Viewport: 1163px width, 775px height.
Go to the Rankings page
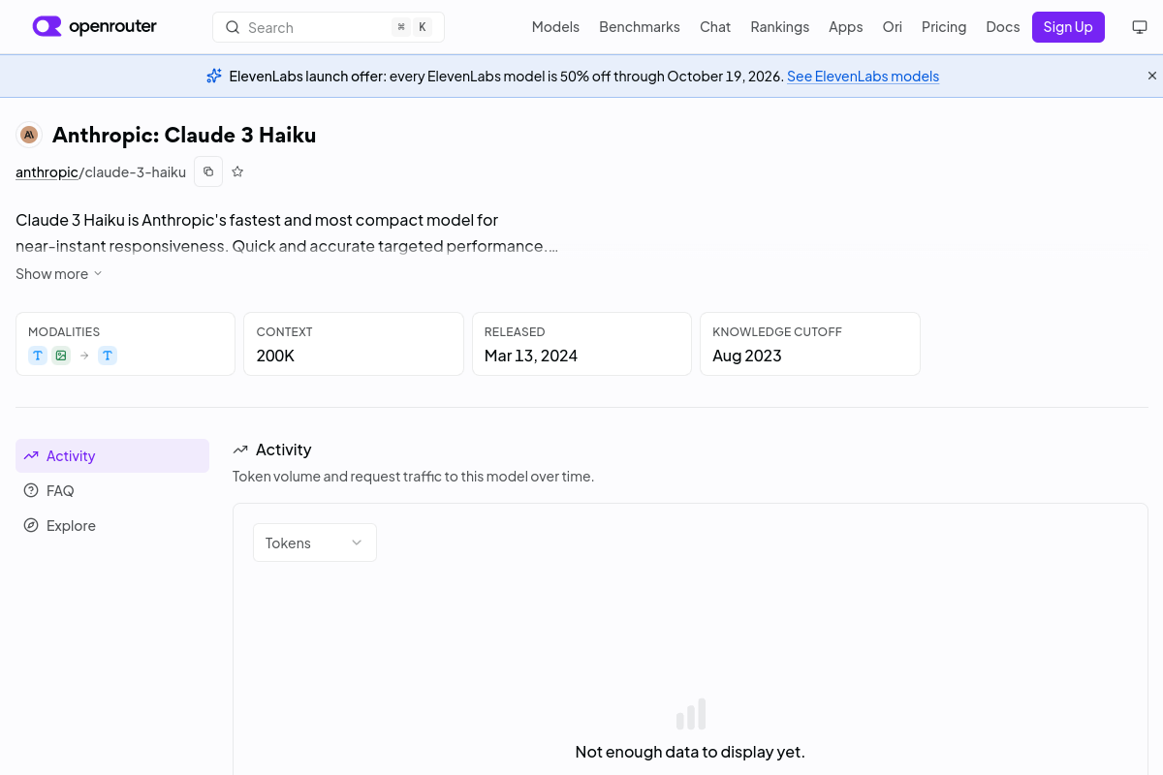(x=779, y=27)
